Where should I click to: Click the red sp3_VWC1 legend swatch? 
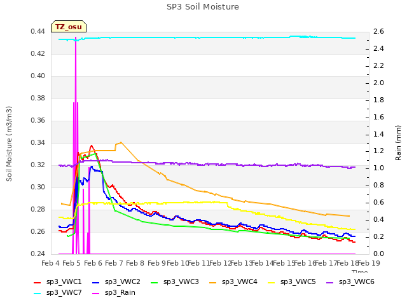(38, 282)
